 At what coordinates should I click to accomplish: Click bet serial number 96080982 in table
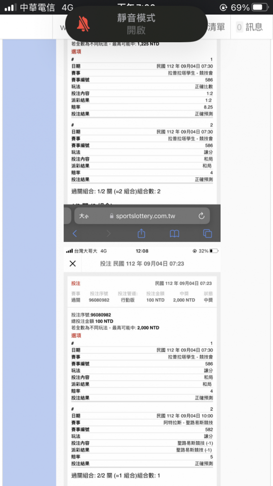[x=99, y=300]
